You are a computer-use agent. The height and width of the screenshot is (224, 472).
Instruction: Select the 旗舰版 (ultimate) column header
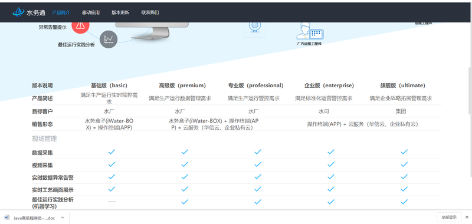(x=403, y=85)
